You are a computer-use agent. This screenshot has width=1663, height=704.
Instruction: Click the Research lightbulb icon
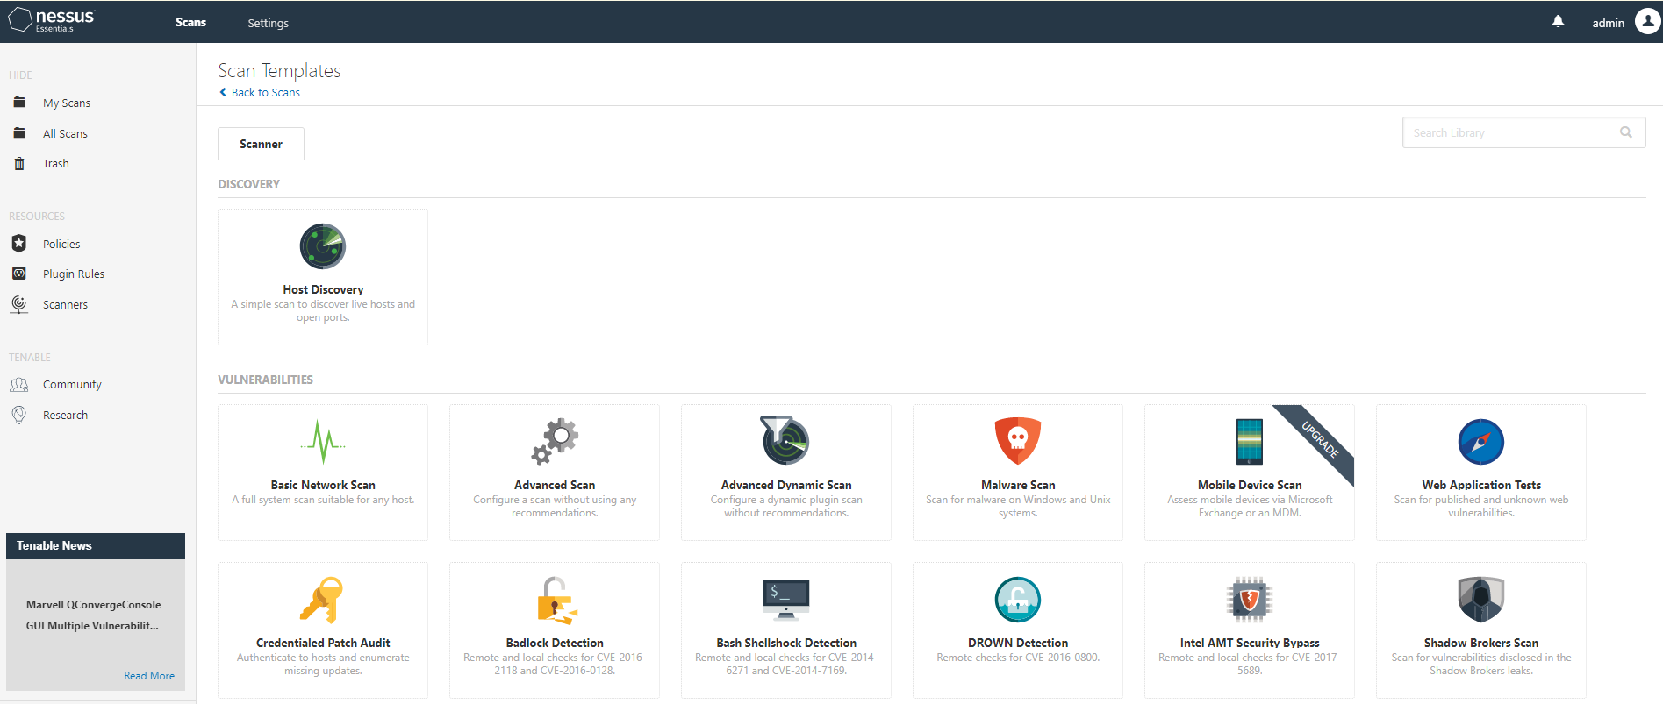pyautogui.click(x=19, y=415)
